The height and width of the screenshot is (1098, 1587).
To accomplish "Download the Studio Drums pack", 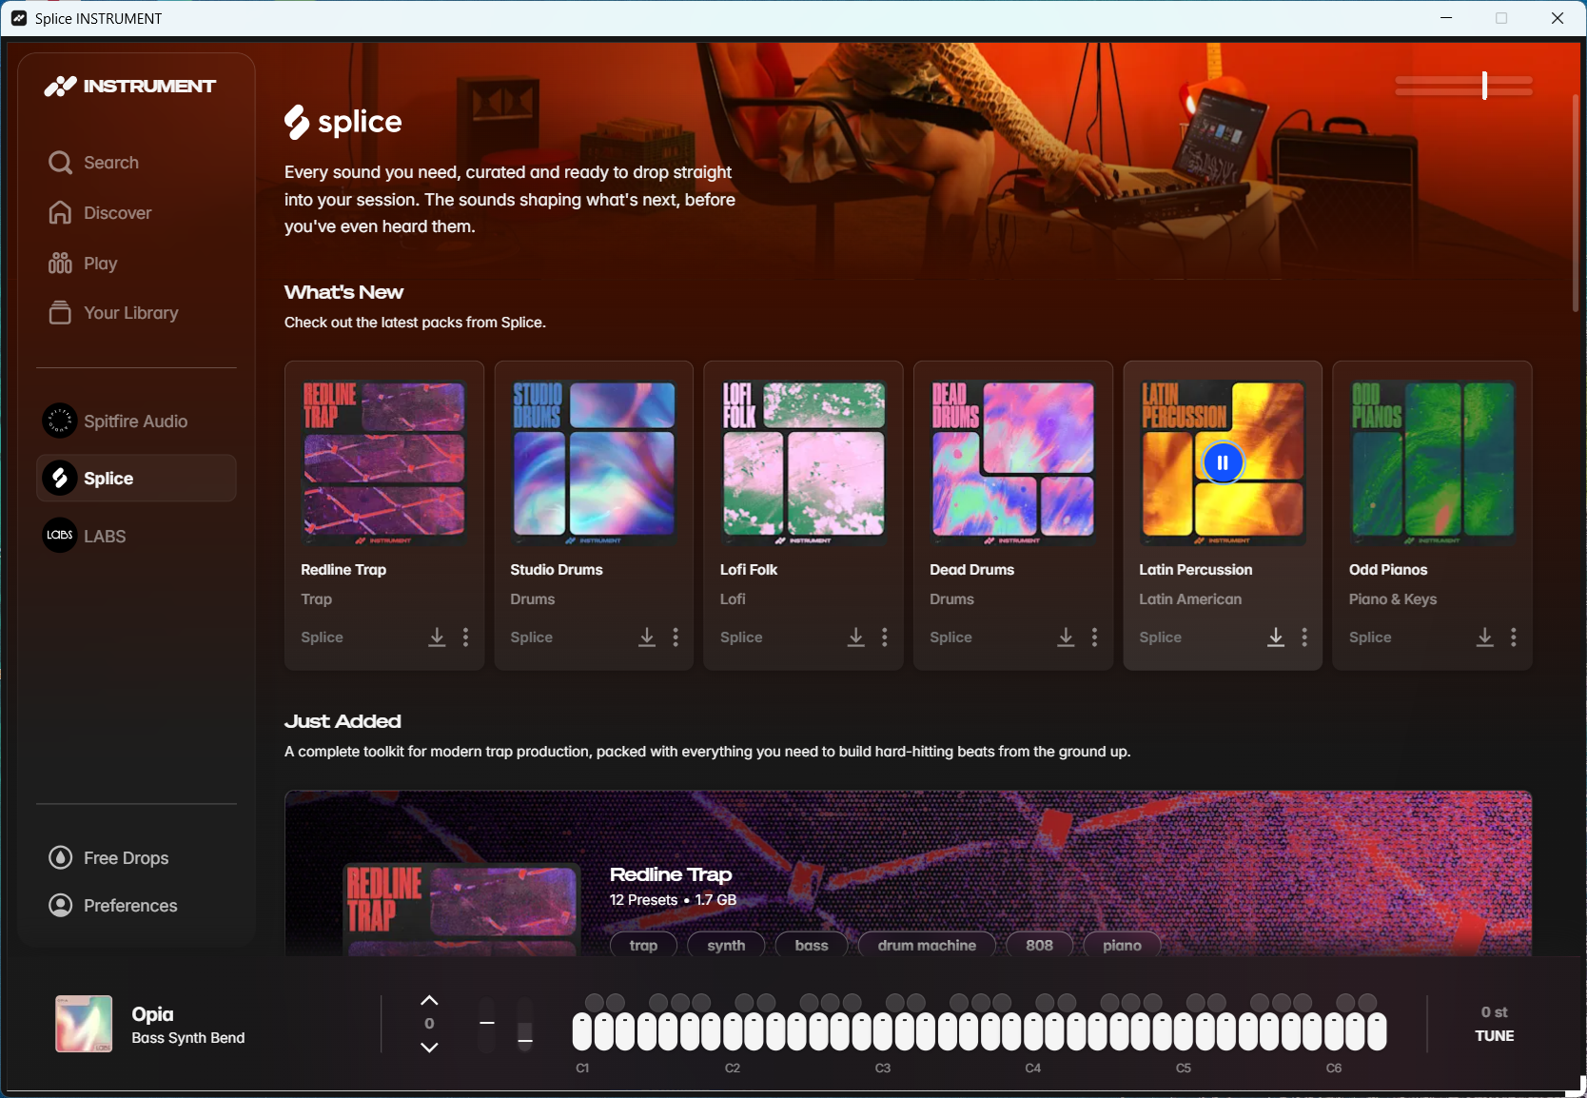I will tap(647, 637).
